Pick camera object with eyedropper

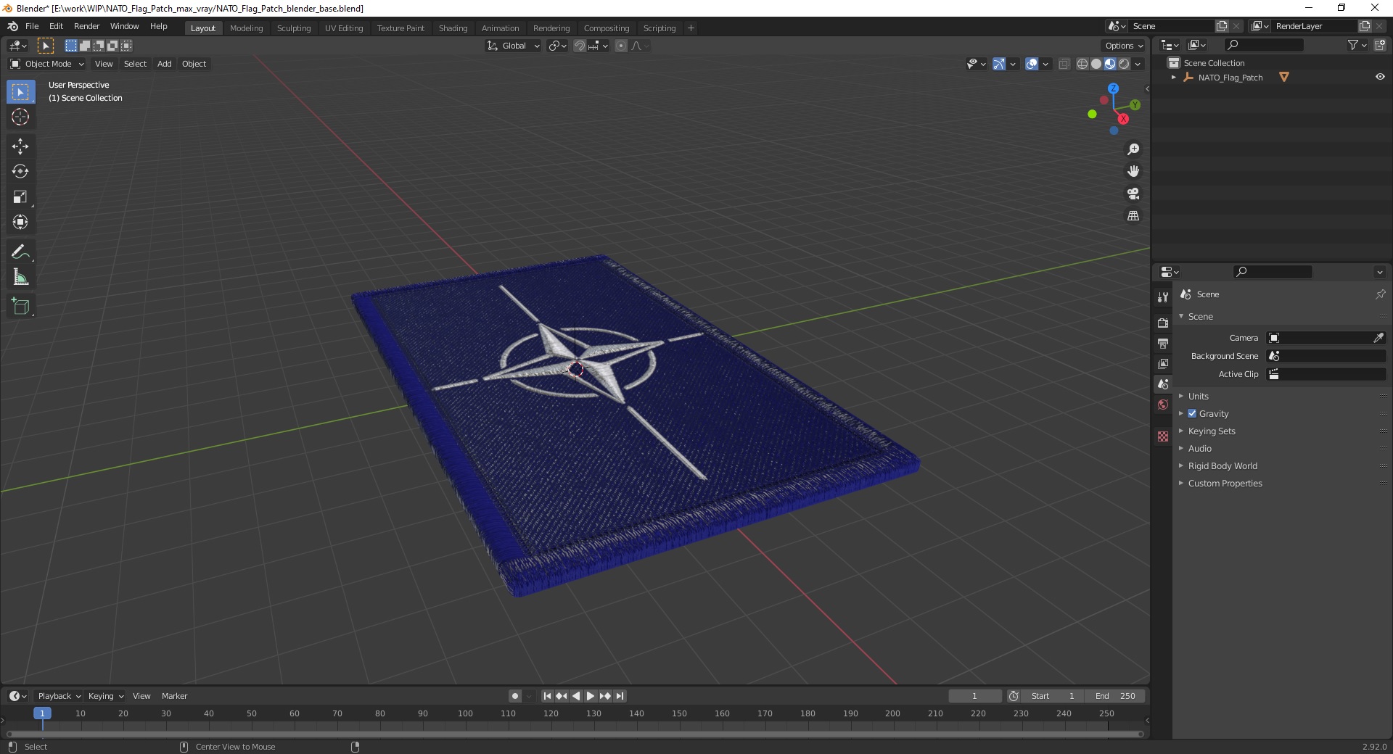point(1378,338)
